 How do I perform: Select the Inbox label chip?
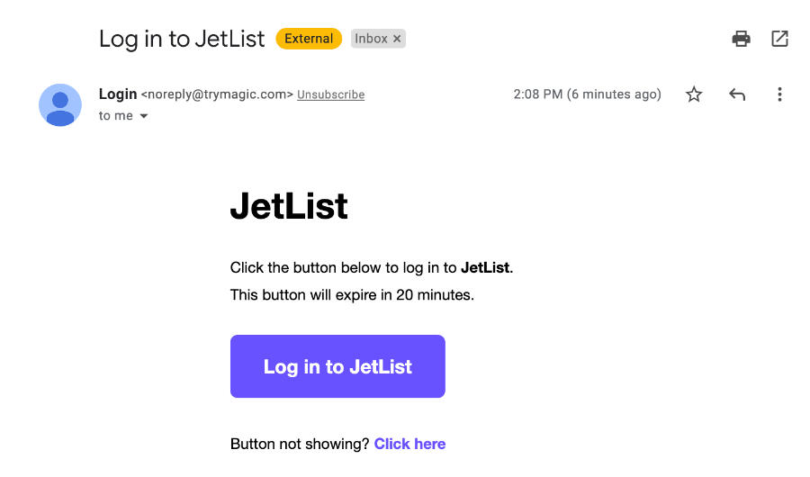coord(371,39)
